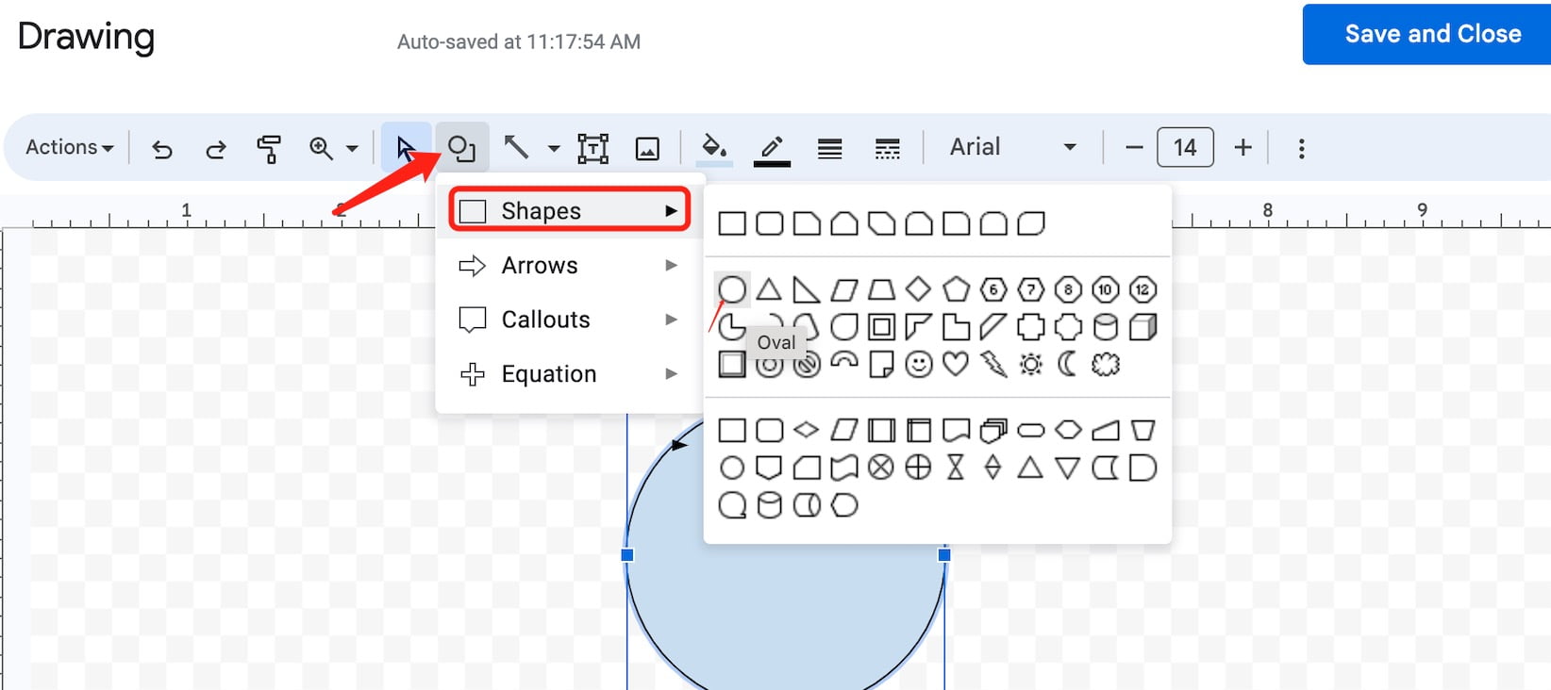Image resolution: width=1551 pixels, height=690 pixels.
Task: Expand the Line type dropdown arrow
Action: [554, 148]
